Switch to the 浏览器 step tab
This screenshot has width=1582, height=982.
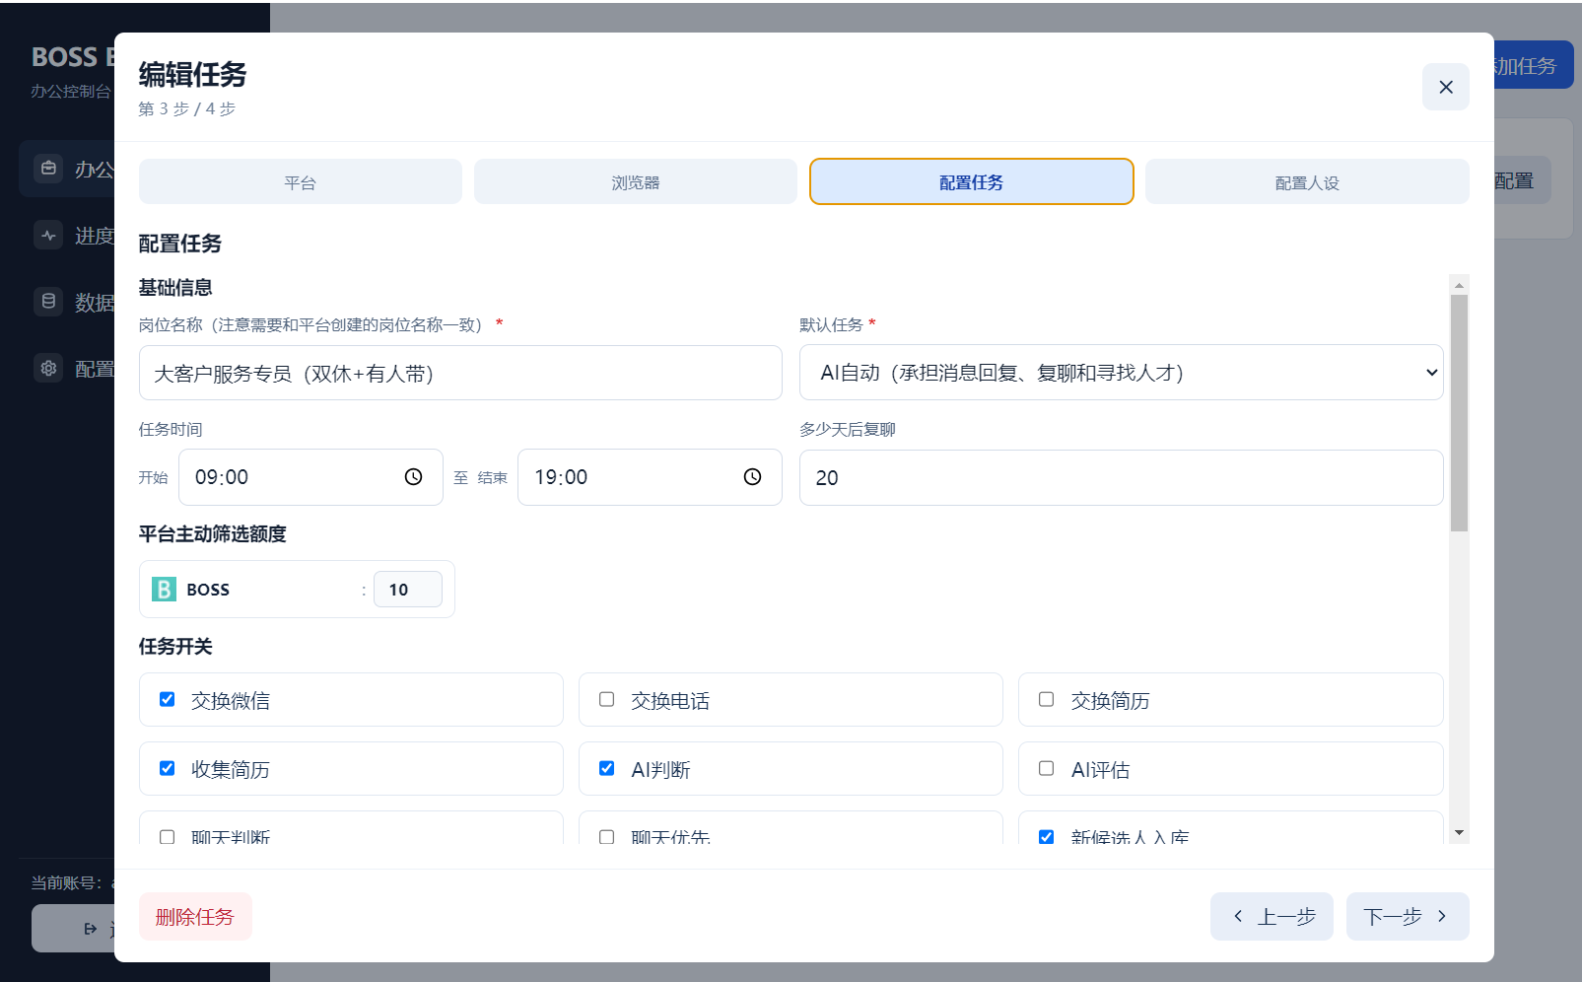pos(636,182)
